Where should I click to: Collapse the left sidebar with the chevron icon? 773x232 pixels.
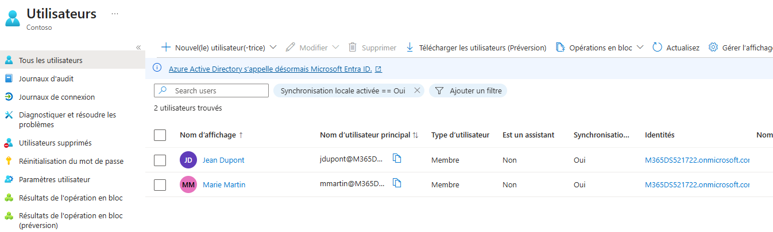point(138,48)
